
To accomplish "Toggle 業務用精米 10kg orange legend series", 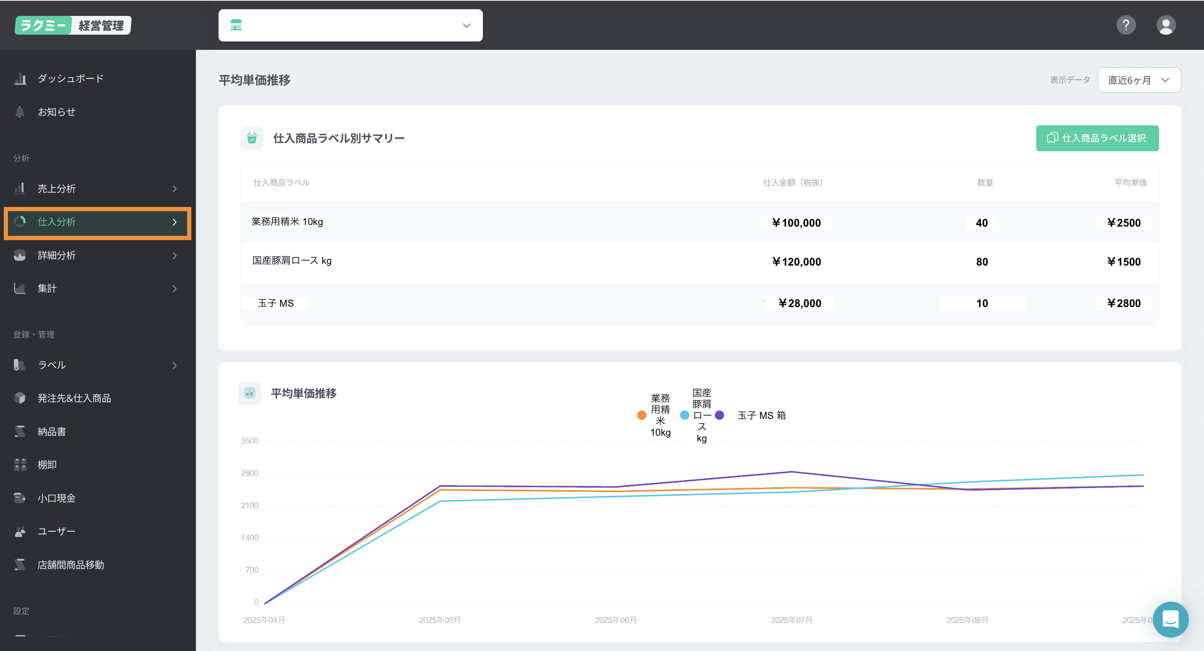I will pyautogui.click(x=642, y=415).
